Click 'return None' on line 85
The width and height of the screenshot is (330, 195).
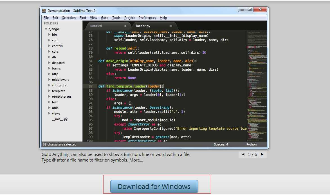[125, 78]
